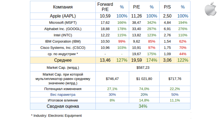Select the IBM Corporation (IBM) cell
220x119 pixels.
pos(63,42)
